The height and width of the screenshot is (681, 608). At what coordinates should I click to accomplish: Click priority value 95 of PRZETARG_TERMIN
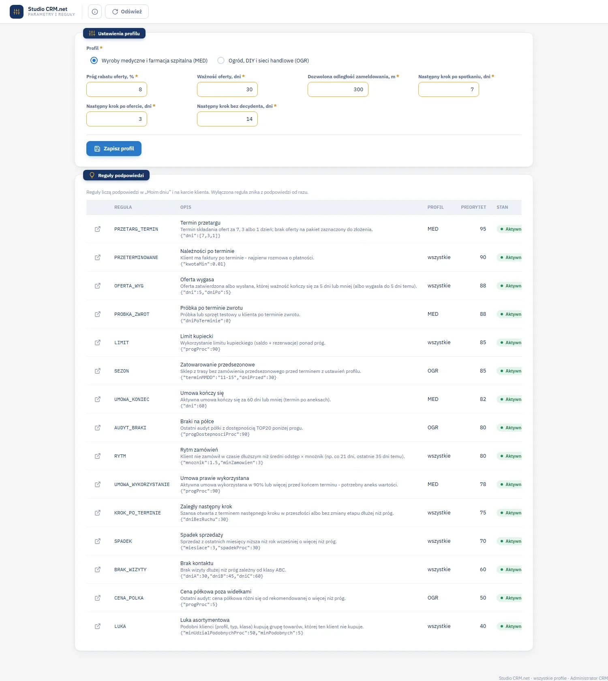coord(483,229)
